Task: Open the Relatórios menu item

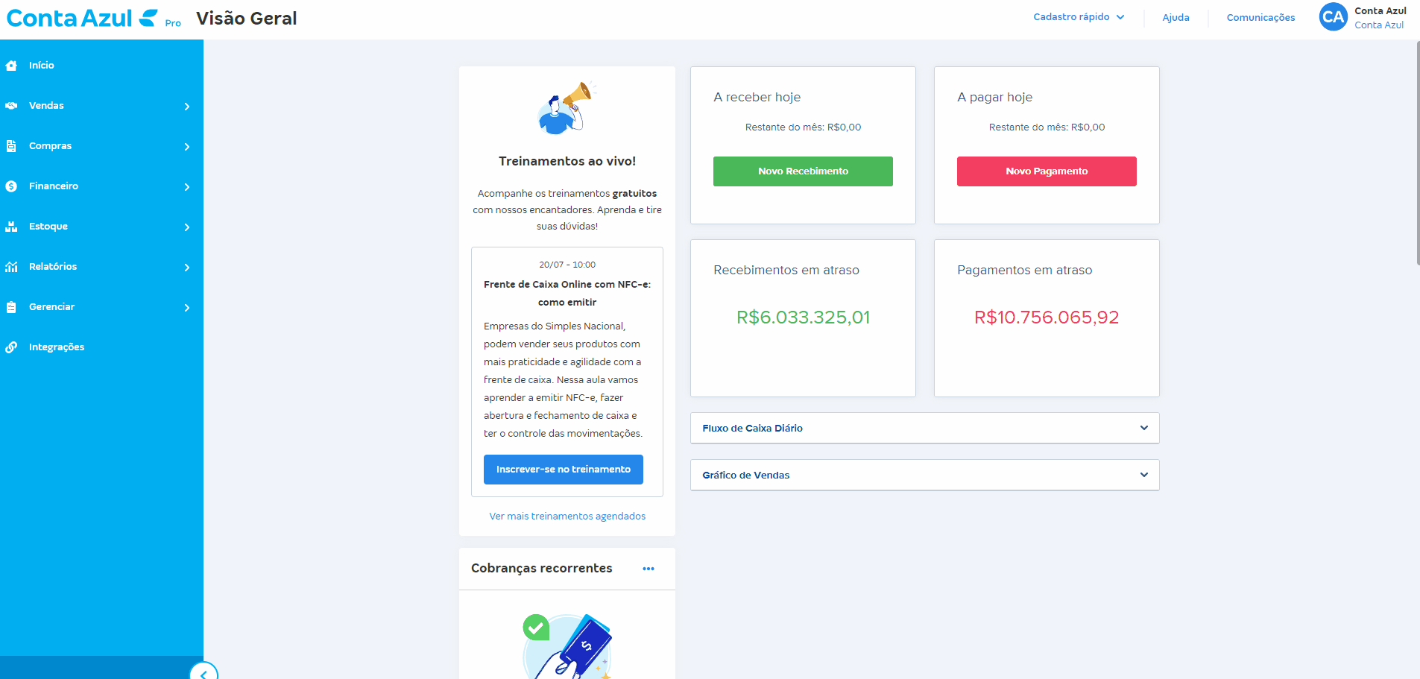Action: [101, 267]
